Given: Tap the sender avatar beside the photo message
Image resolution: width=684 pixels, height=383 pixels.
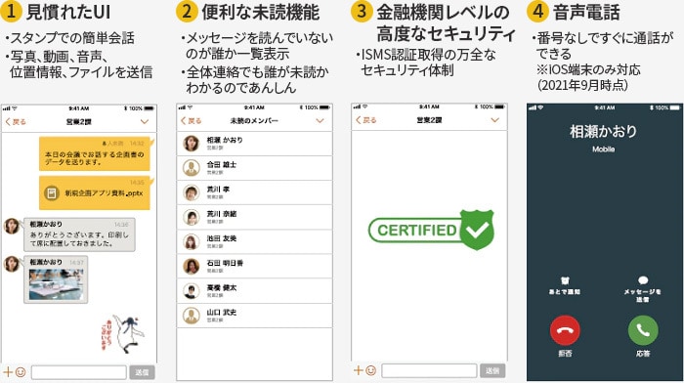Looking at the screenshot, I should click(12, 265).
